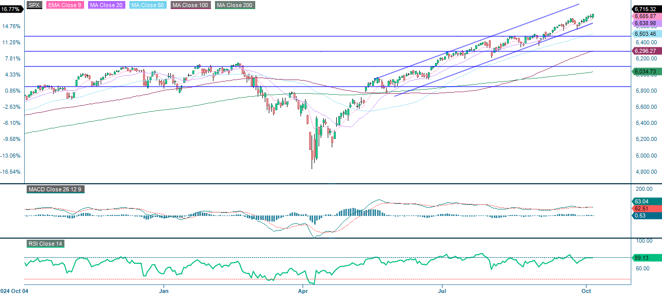Select the MACD Close 26 12 9 indicator label
This screenshot has height=295, width=662.
[x=56, y=189]
